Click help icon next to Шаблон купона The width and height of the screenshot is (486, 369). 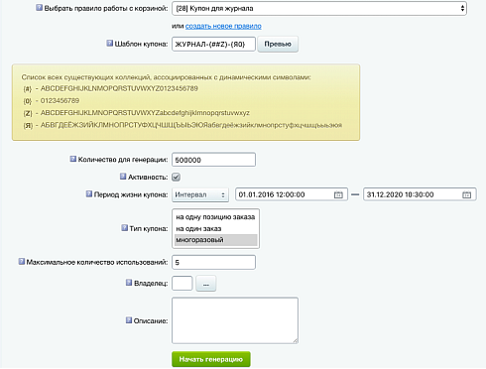pyautogui.click(x=110, y=44)
